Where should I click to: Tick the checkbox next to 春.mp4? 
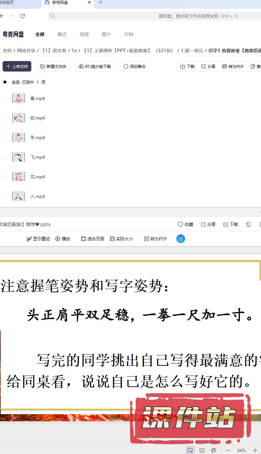[x=5, y=99]
